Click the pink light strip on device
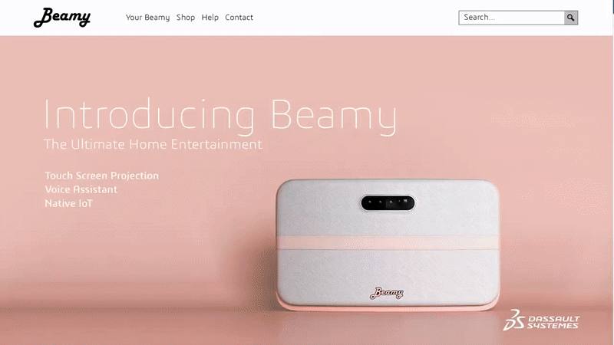614x345 pixels. click(388, 242)
